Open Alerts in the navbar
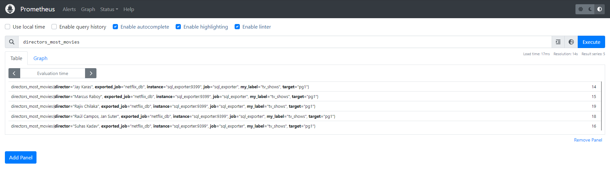 (69, 9)
